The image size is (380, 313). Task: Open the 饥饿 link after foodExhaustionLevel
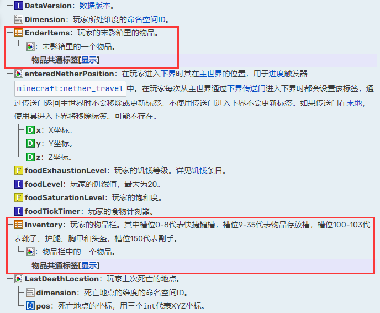pos(199,170)
